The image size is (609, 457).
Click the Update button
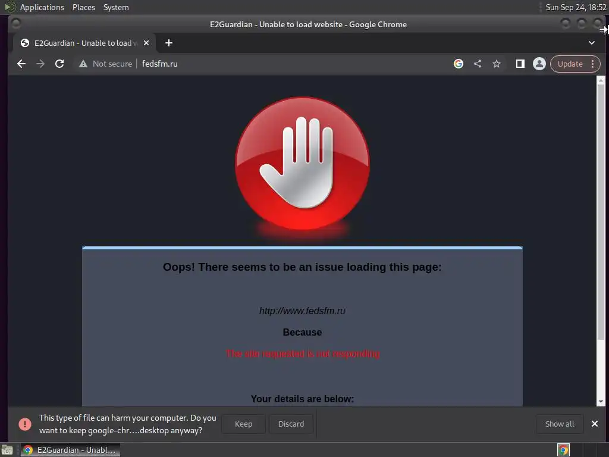click(570, 64)
